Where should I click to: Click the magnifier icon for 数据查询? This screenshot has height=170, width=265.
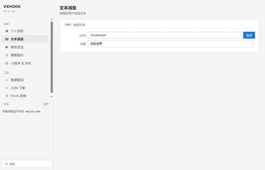point(7,80)
